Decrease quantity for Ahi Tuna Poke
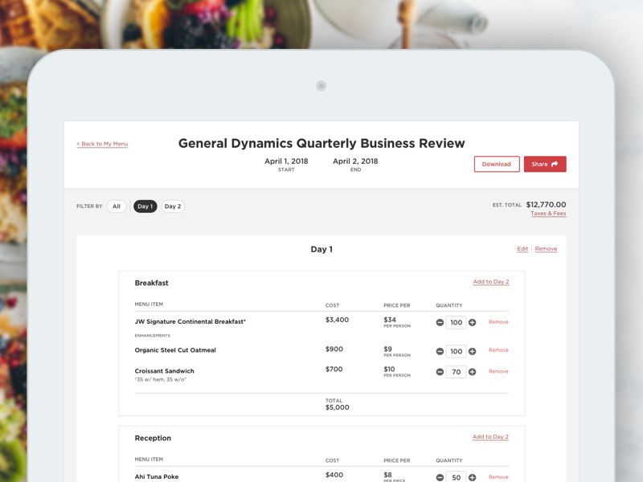Screen dimensions: 643x482 (x=440, y=477)
